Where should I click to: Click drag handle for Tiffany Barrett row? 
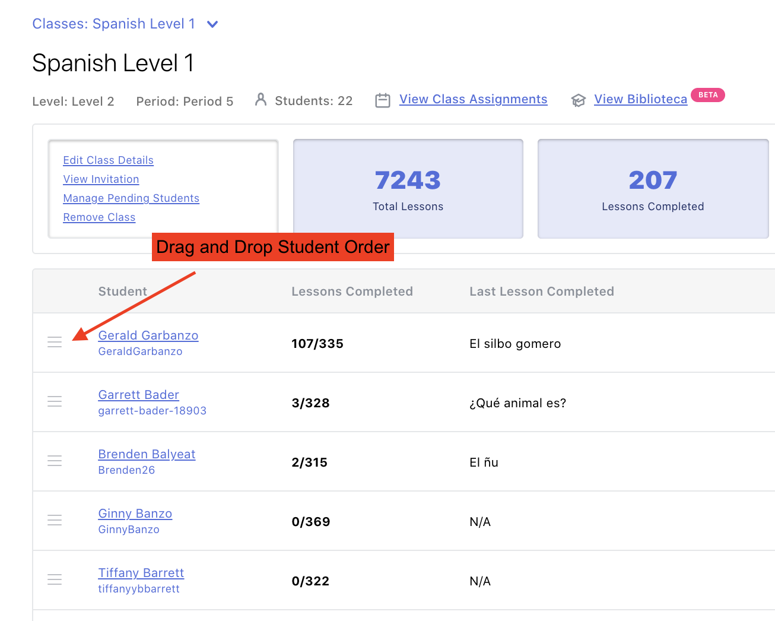coord(55,579)
